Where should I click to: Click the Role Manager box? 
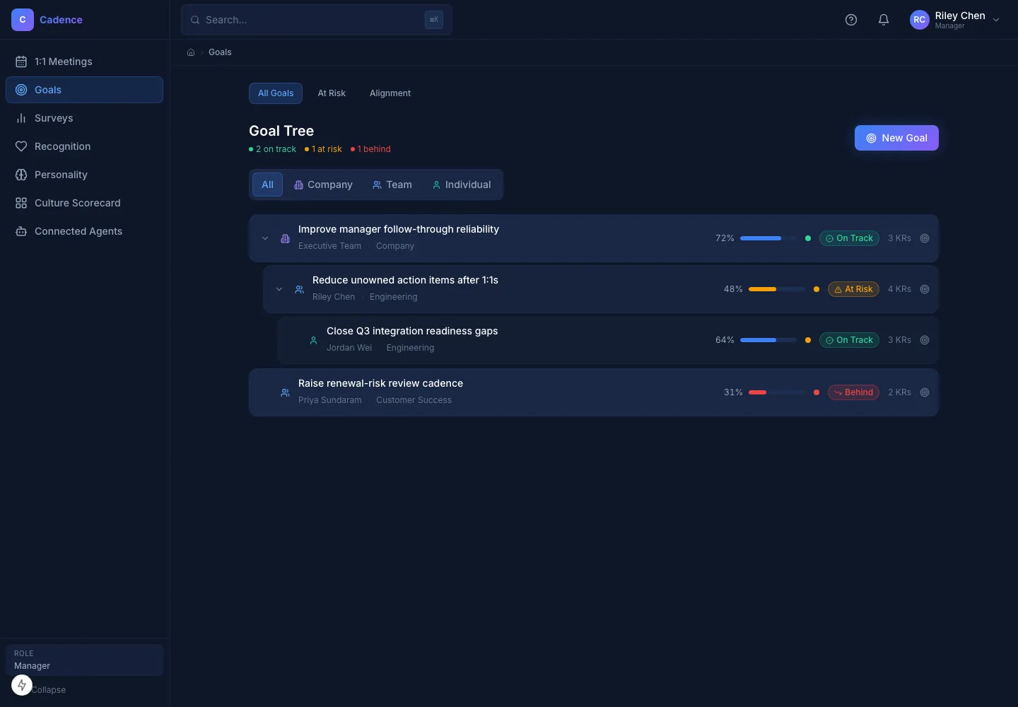coord(84,660)
